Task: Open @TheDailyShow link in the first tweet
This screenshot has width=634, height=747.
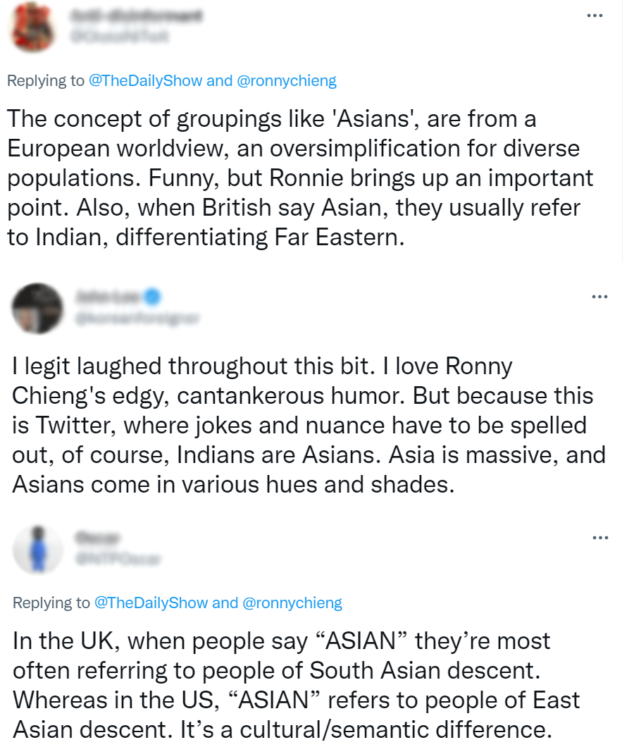Action: (x=146, y=80)
